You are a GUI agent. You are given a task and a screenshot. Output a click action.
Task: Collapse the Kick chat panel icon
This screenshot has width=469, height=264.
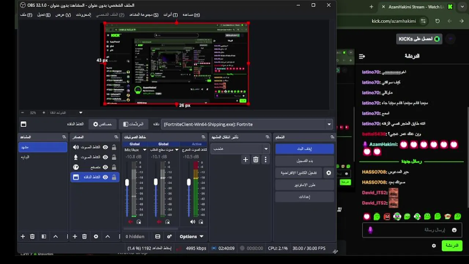(362, 56)
